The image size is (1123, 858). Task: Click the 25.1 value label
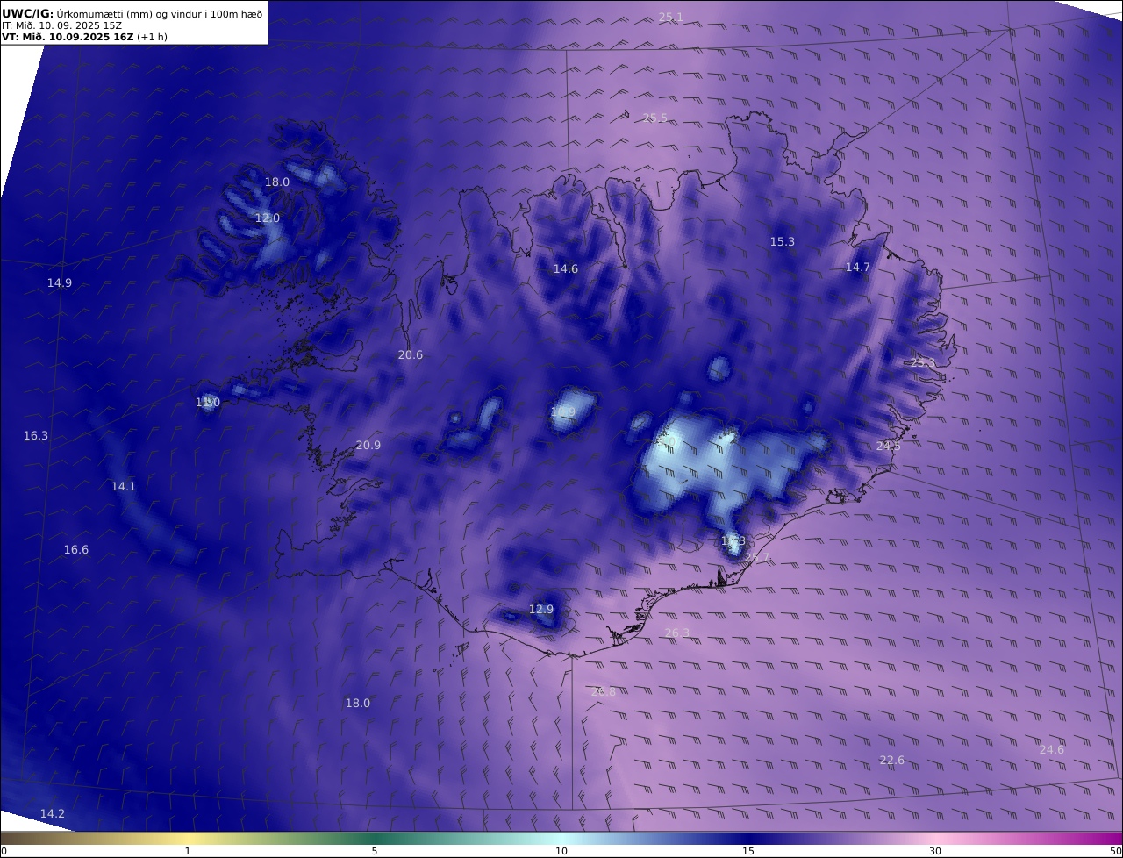(670, 17)
